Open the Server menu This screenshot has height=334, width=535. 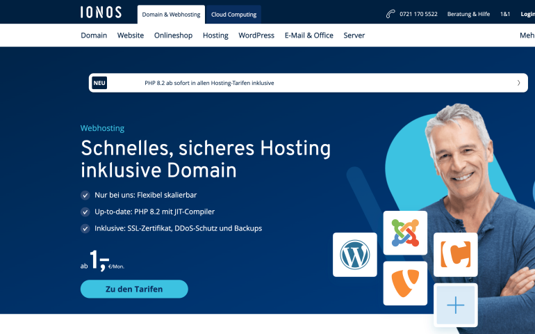point(354,35)
